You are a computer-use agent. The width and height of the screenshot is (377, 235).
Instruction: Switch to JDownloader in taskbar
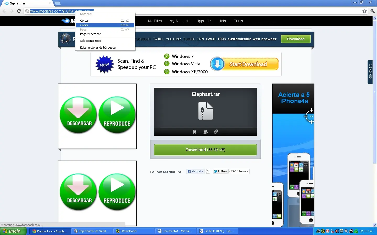[134, 231]
